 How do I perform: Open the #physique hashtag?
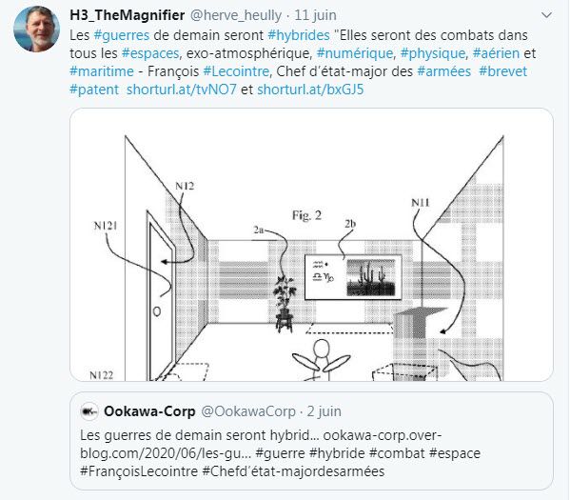(x=433, y=53)
